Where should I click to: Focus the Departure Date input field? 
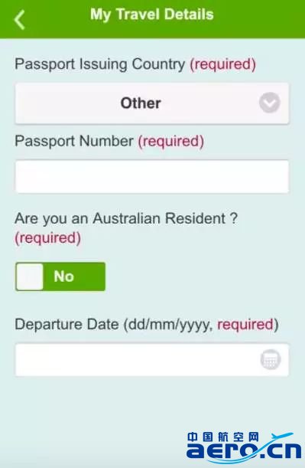click(x=152, y=360)
